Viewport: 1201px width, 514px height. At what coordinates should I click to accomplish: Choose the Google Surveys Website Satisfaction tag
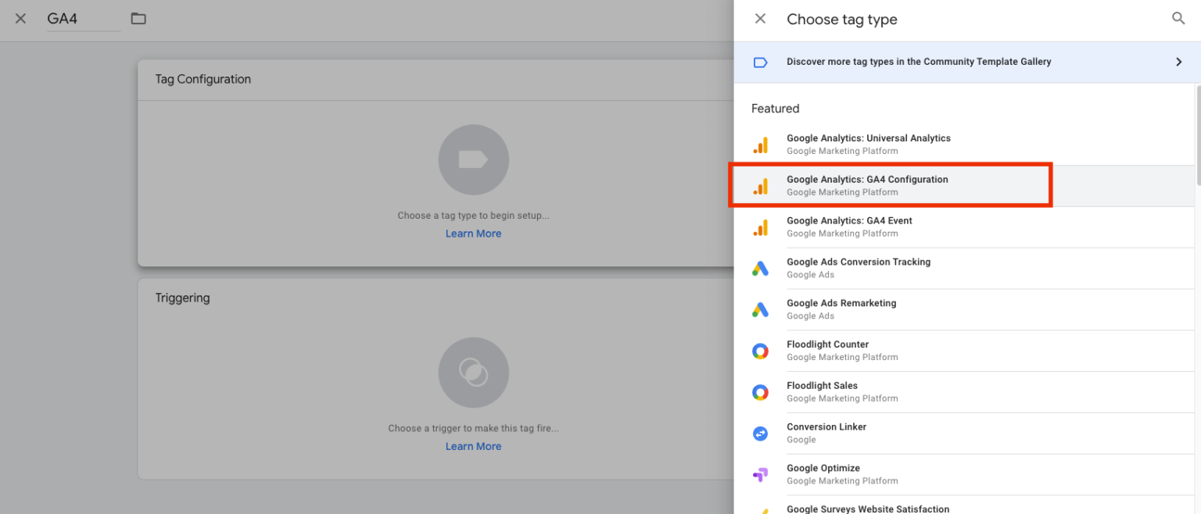(x=868, y=508)
